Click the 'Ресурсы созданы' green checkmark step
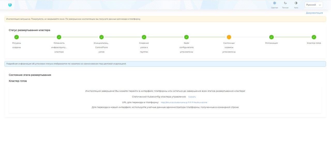Image resolution: width=331 pixels, height=146 pixels. [x=17, y=37]
